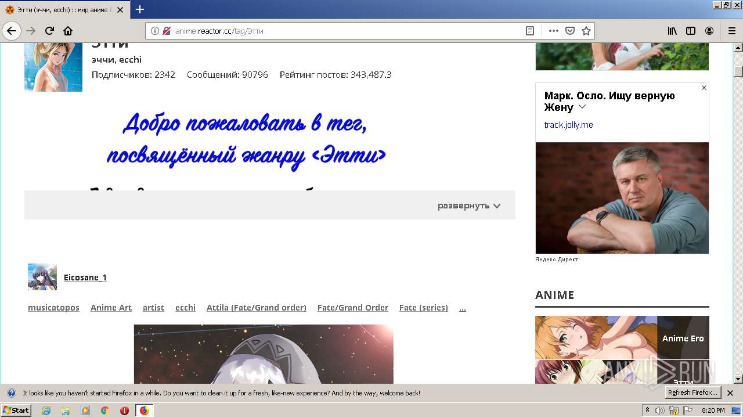Open Firefox account icon

coord(709,31)
